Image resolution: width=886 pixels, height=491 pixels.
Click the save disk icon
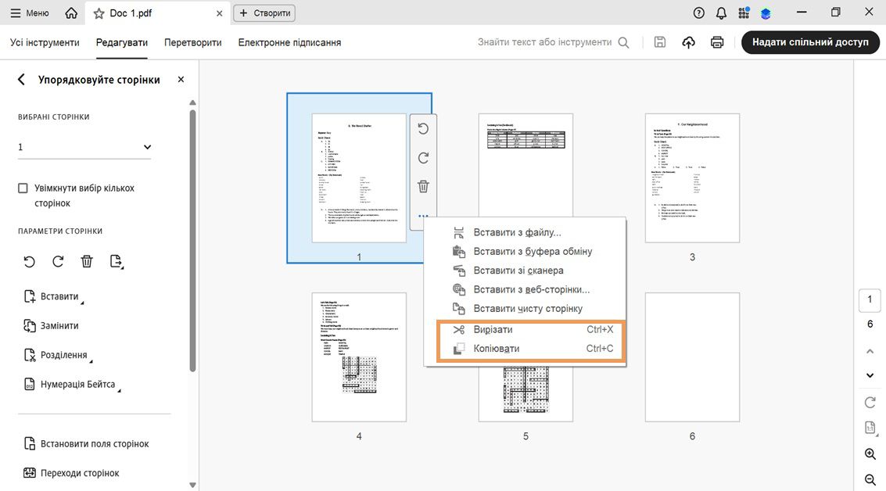point(660,42)
